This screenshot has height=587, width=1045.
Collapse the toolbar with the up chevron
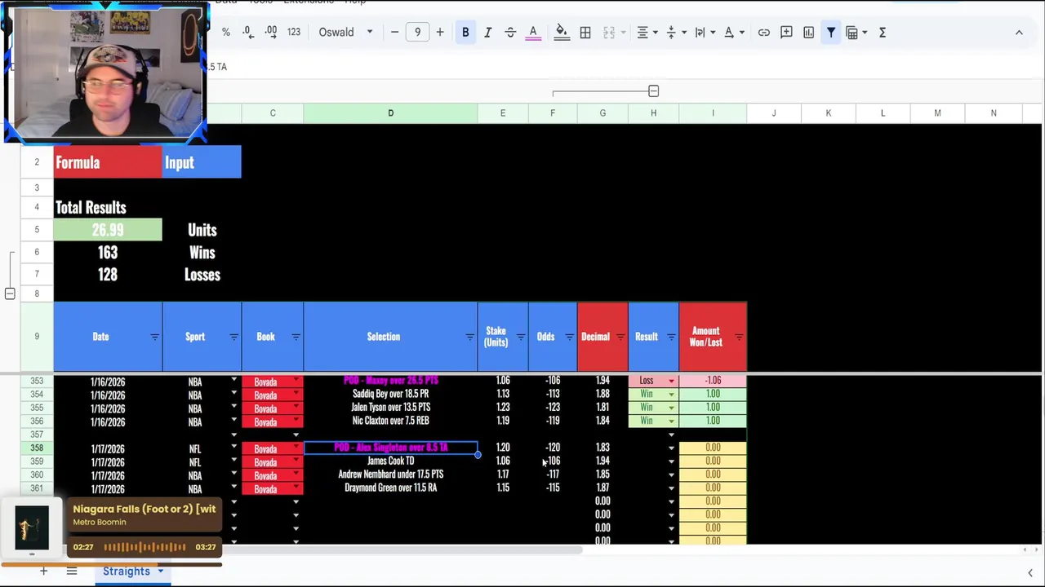point(1019,33)
